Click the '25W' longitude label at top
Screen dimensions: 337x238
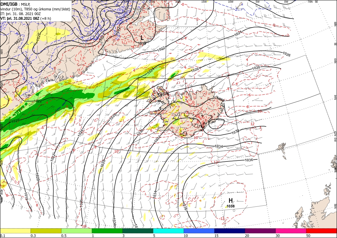152,2
